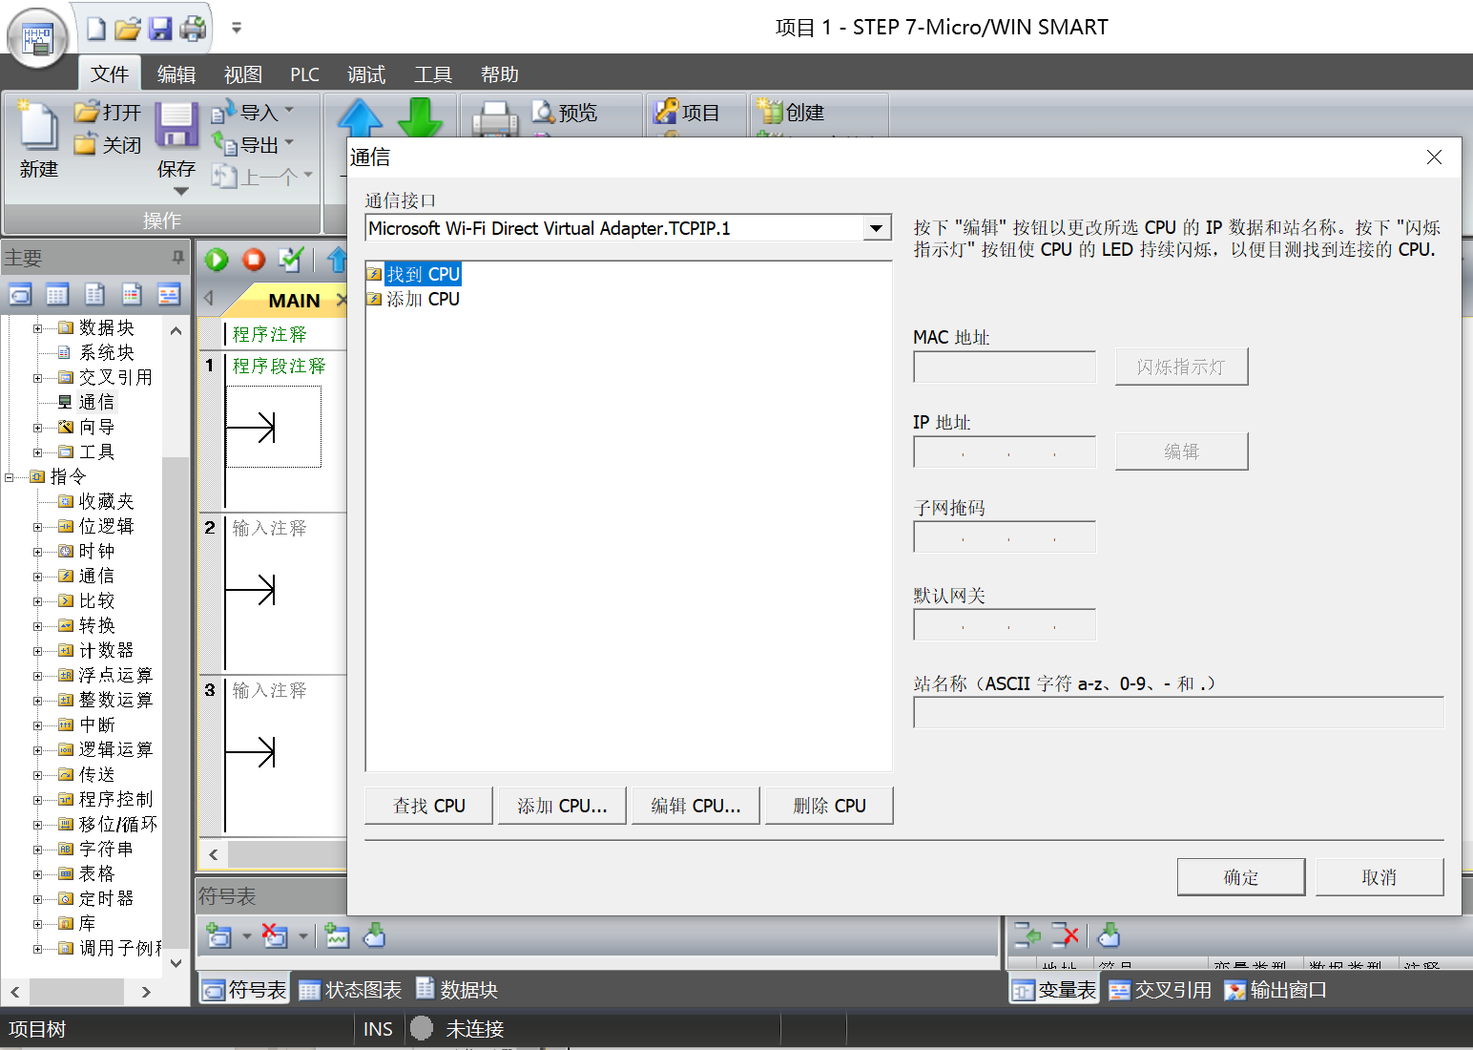
Task: Click 打开 in the ribbon
Action: tap(108, 113)
